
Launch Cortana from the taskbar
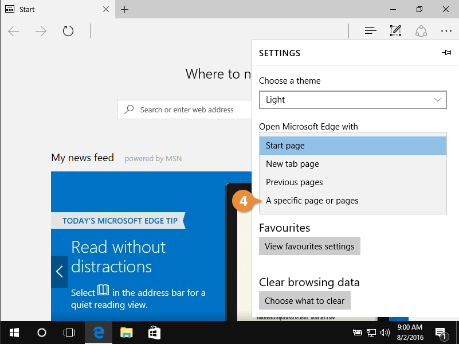(41, 333)
